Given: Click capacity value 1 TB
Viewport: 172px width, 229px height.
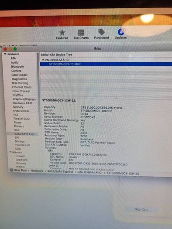Looking at the screenshot, I should click(101, 108).
